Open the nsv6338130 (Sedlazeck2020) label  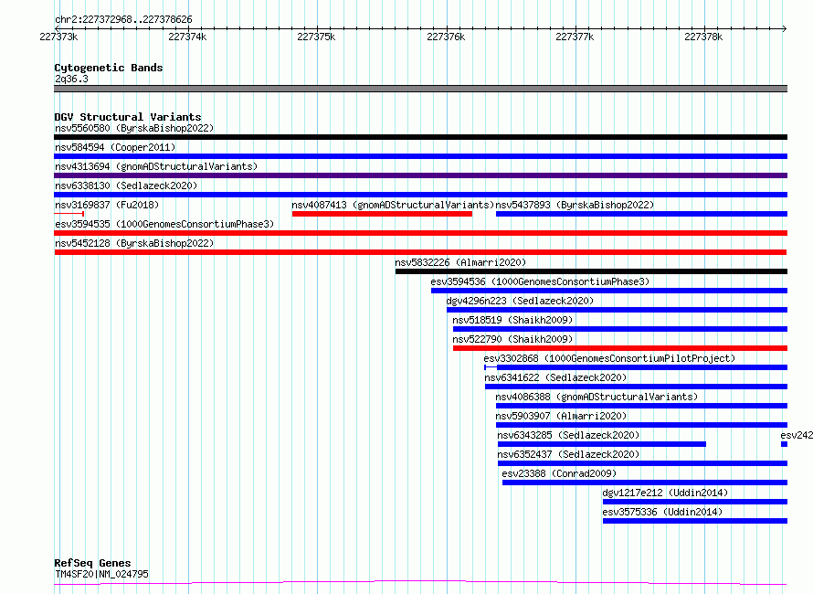pyautogui.click(x=126, y=186)
